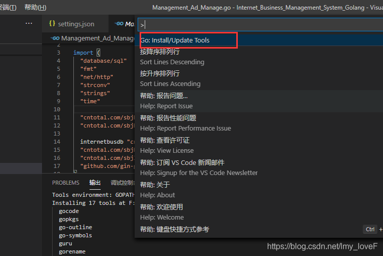Screen dimensions: 383x256
Task: Click the Installing 17 tools output line
Action: click(93, 203)
